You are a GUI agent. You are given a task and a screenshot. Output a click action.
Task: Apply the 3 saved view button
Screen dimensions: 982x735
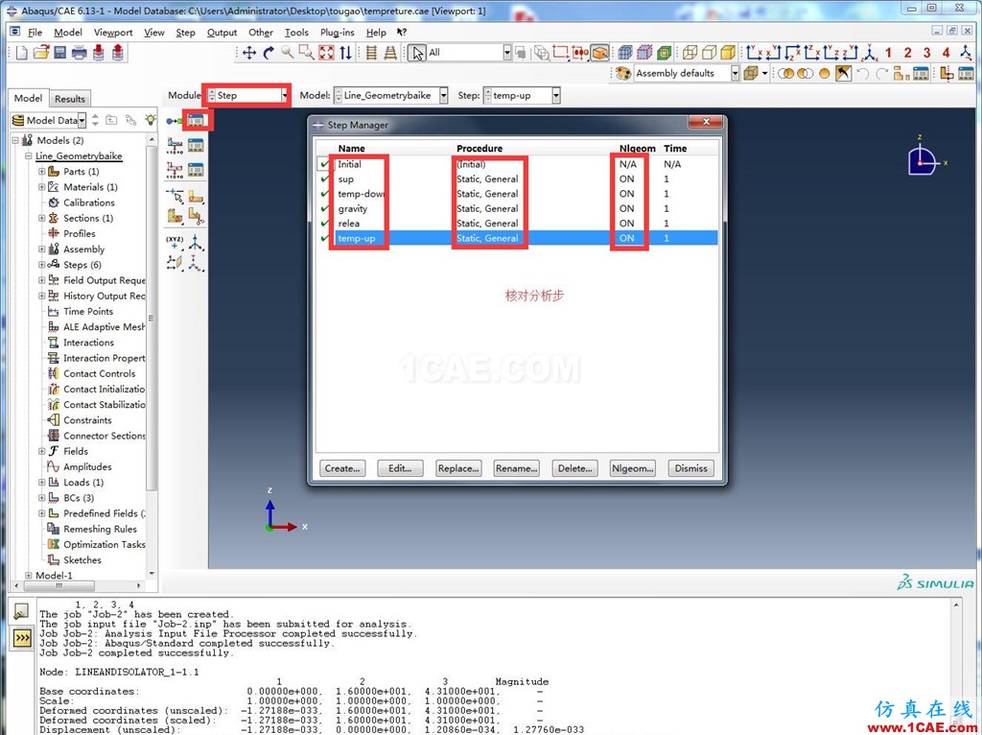click(927, 53)
